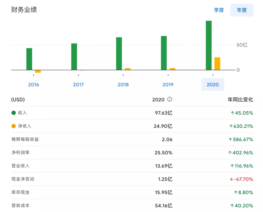
Task: Click the up arrow beside 630.21%
Action: [x=231, y=126]
